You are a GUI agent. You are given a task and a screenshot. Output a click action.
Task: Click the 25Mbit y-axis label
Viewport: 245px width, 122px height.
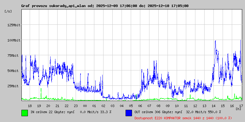tap(13, 86)
